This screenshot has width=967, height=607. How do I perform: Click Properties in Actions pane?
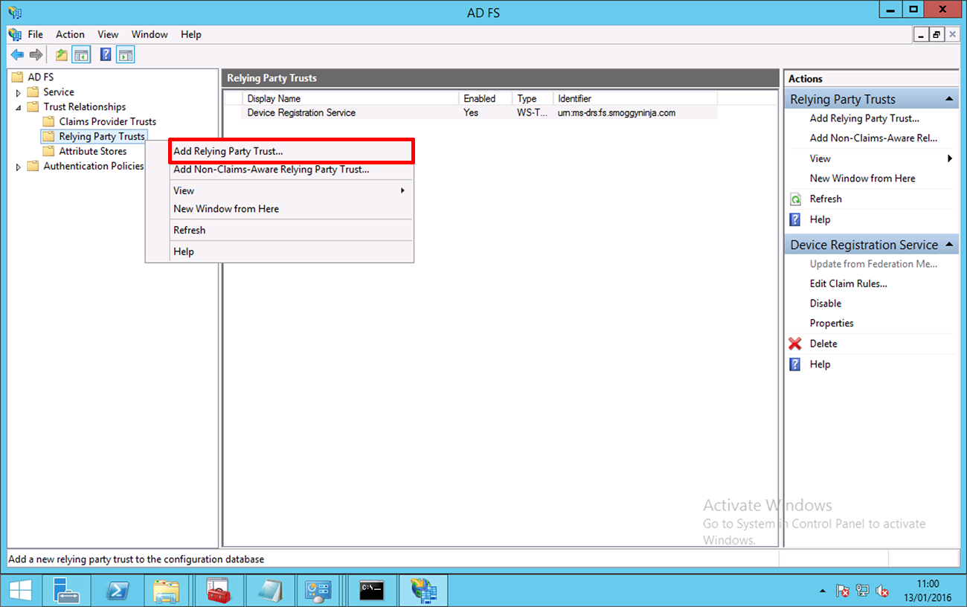pos(832,324)
